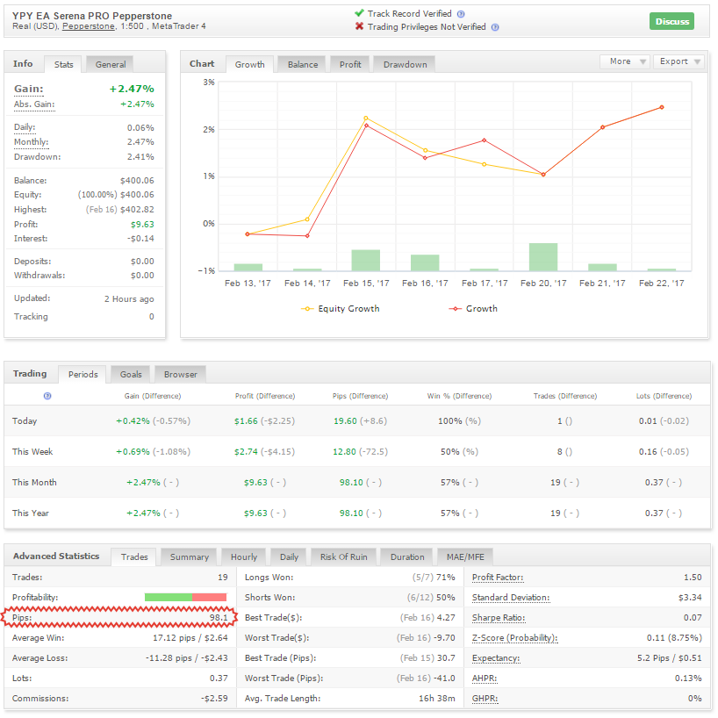The width and height of the screenshot is (718, 718).
Task: Click the Feb 20 green volume bar
Action: click(543, 257)
